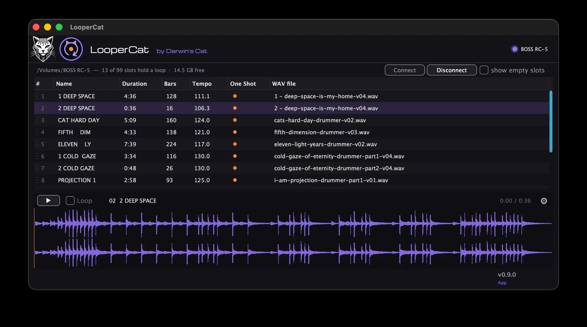
Task: Click the purple LooperCat circular logo
Action: click(x=71, y=49)
